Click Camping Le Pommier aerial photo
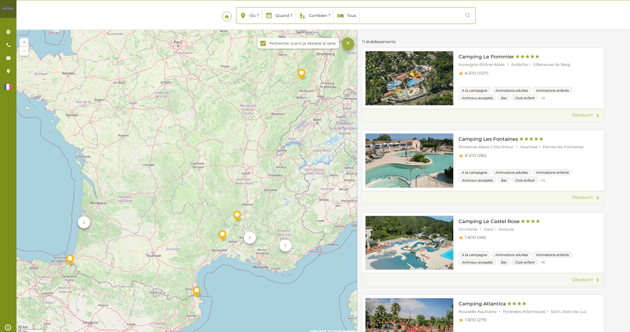 coord(409,78)
